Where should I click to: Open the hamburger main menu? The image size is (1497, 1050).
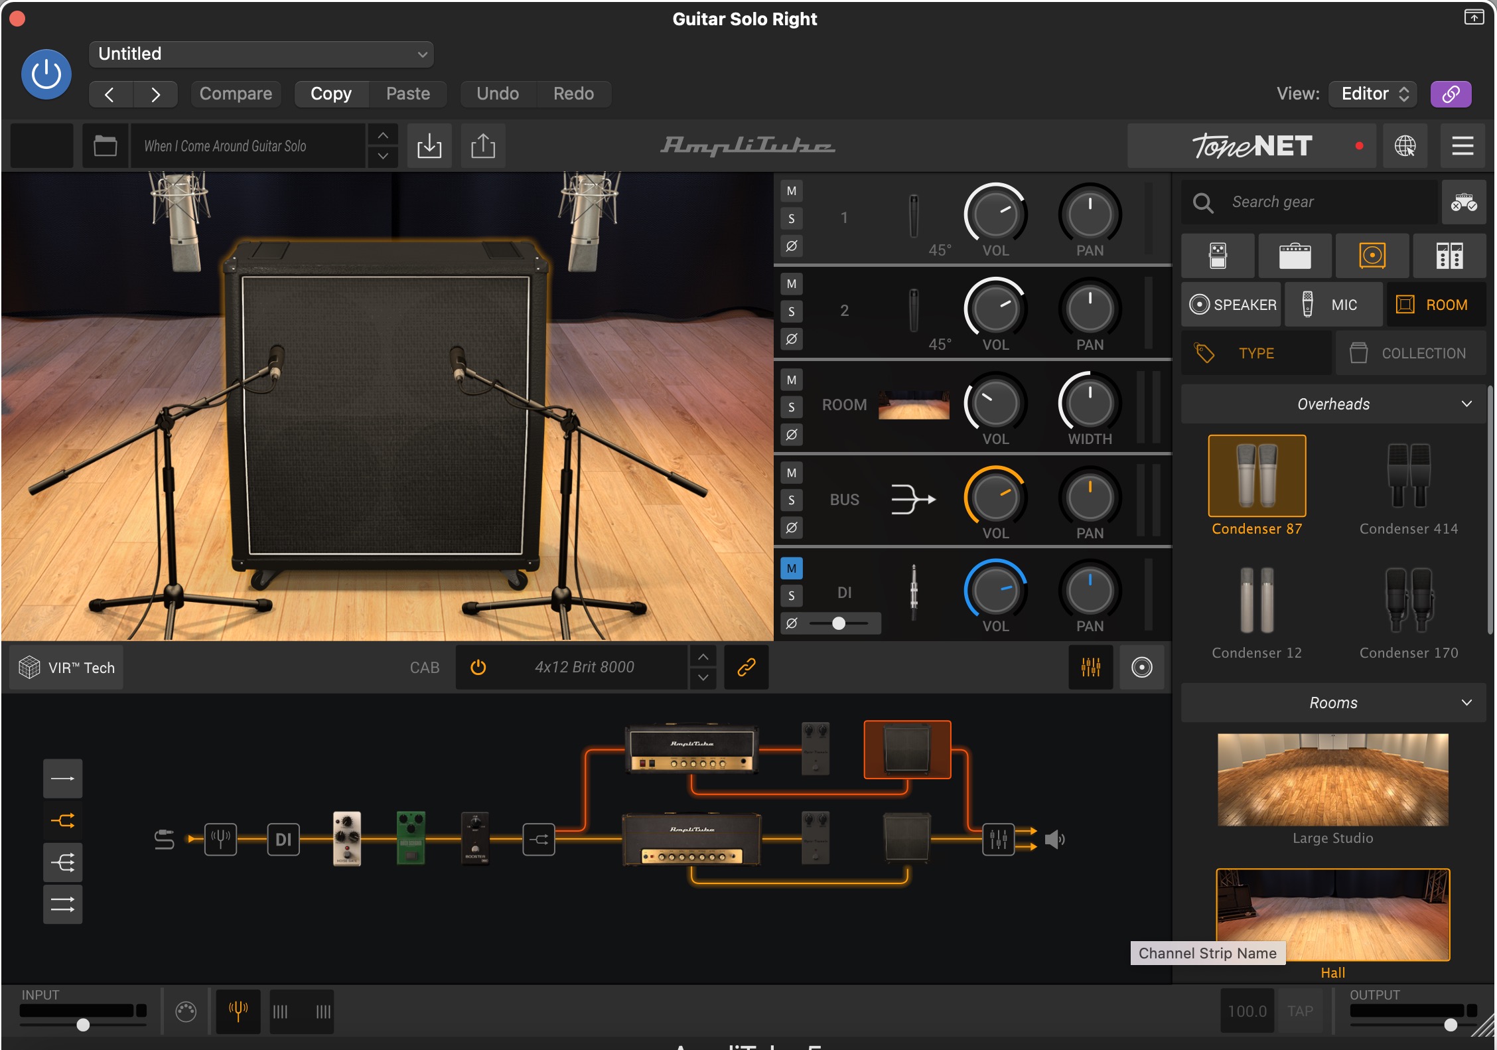click(1462, 145)
